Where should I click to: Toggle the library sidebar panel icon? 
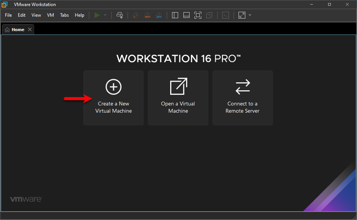pos(175,15)
